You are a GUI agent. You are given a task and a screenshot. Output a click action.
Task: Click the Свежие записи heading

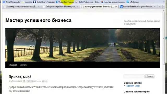point(133,83)
